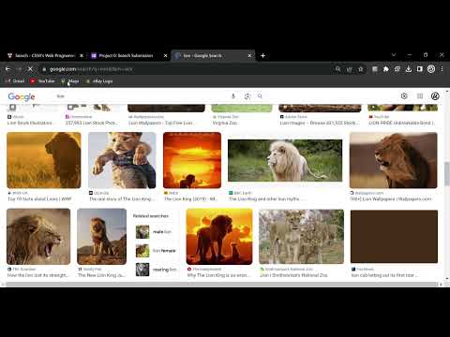Open the YouTube bookmark
450x337 pixels.
click(42, 81)
